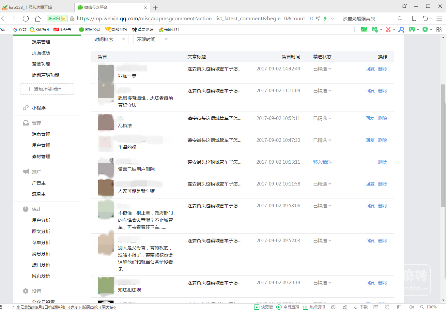Click the URL address bar field
The height and width of the screenshot is (311, 446).
click(x=195, y=19)
